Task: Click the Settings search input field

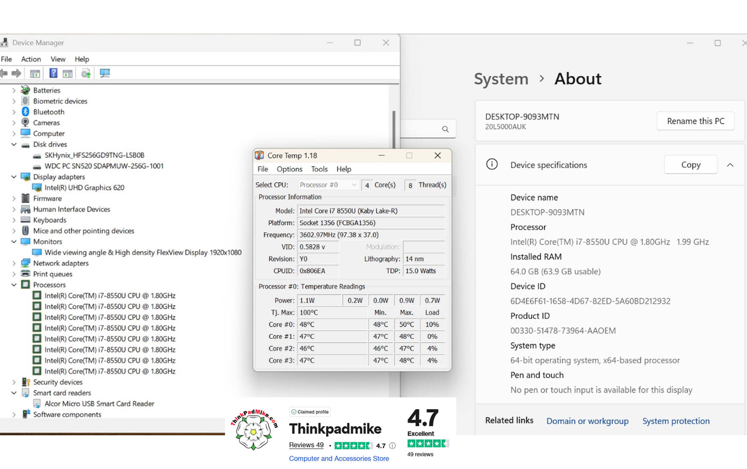Action: click(428, 129)
